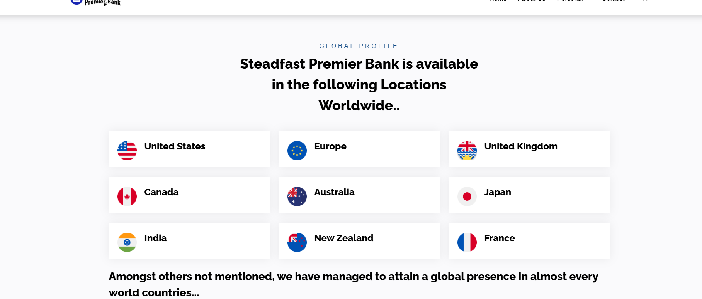
Task: Click the Europe EU flag icon
Action: point(297,151)
